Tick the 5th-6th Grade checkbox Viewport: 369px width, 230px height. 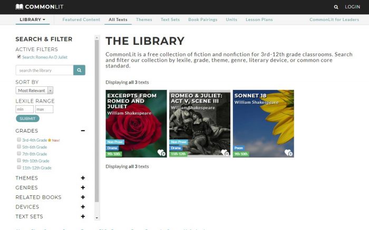tap(19, 147)
